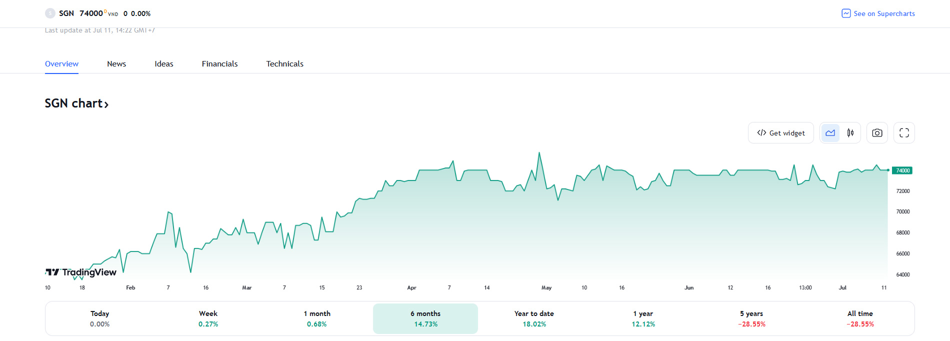The height and width of the screenshot is (341, 950).
Task: Click the Supercharts icon at top right
Action: tap(846, 13)
